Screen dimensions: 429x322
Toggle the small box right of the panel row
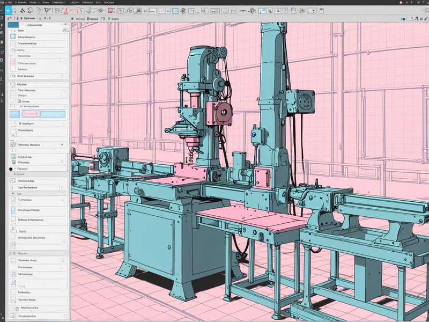63,145
